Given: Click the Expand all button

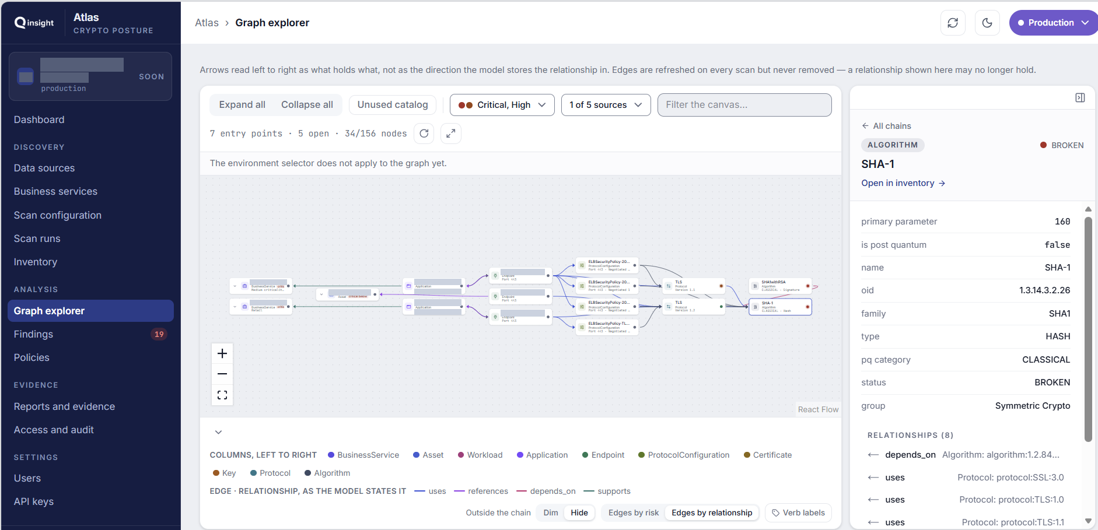Looking at the screenshot, I should point(242,105).
